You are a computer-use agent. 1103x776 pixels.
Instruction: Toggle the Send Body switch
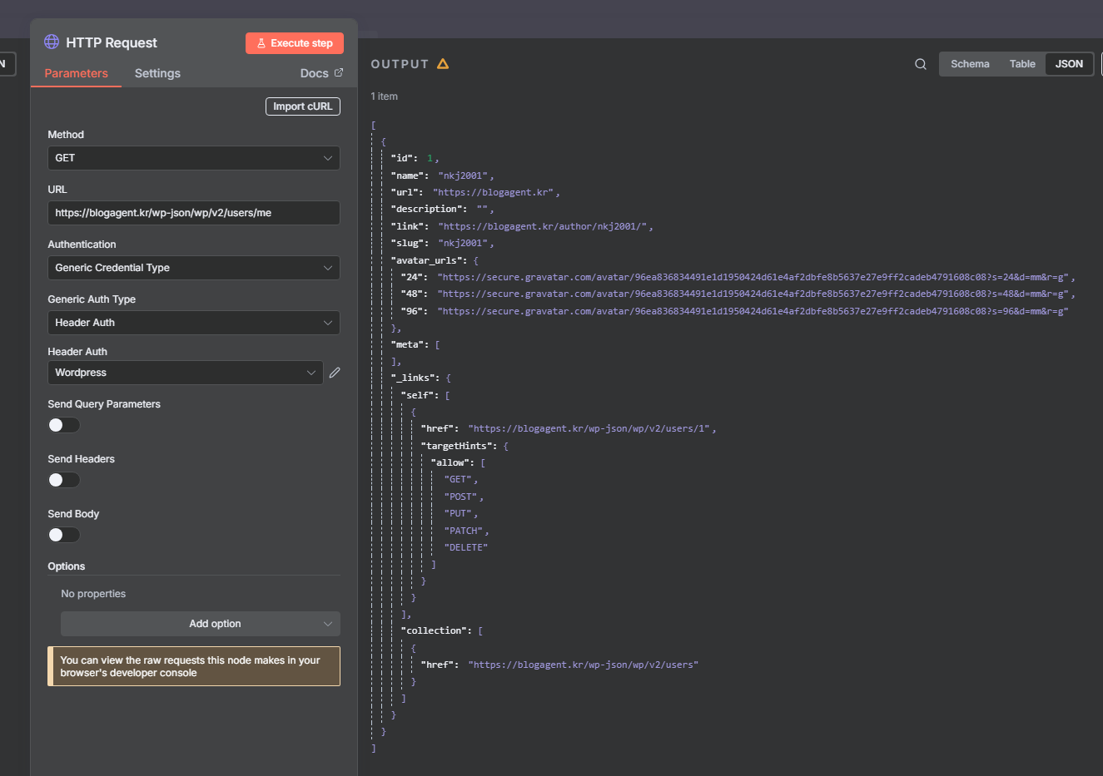(64, 535)
